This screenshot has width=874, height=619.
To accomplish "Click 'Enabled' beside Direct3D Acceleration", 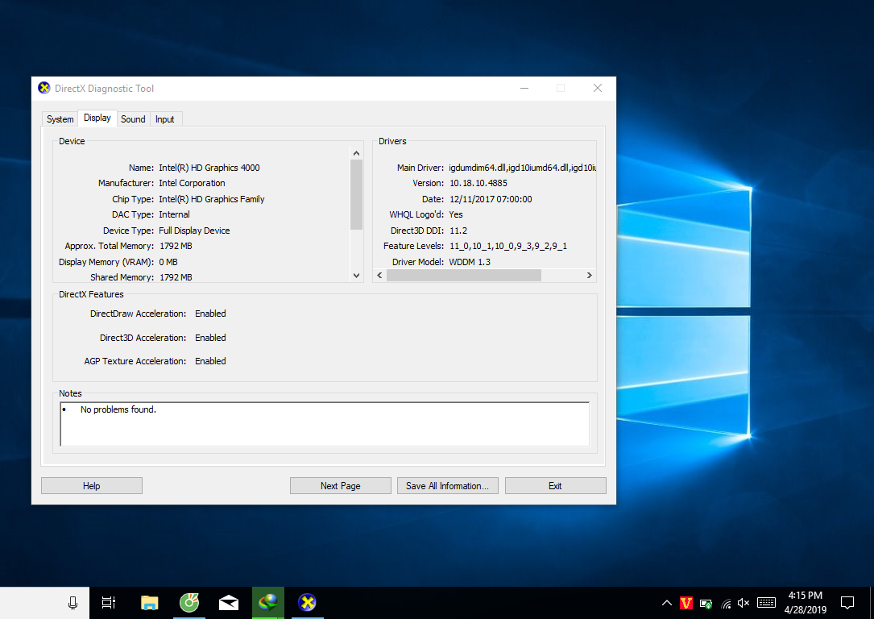I will click(x=211, y=338).
